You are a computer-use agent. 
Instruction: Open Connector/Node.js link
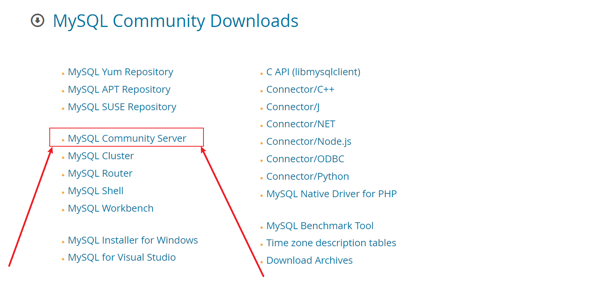click(309, 141)
